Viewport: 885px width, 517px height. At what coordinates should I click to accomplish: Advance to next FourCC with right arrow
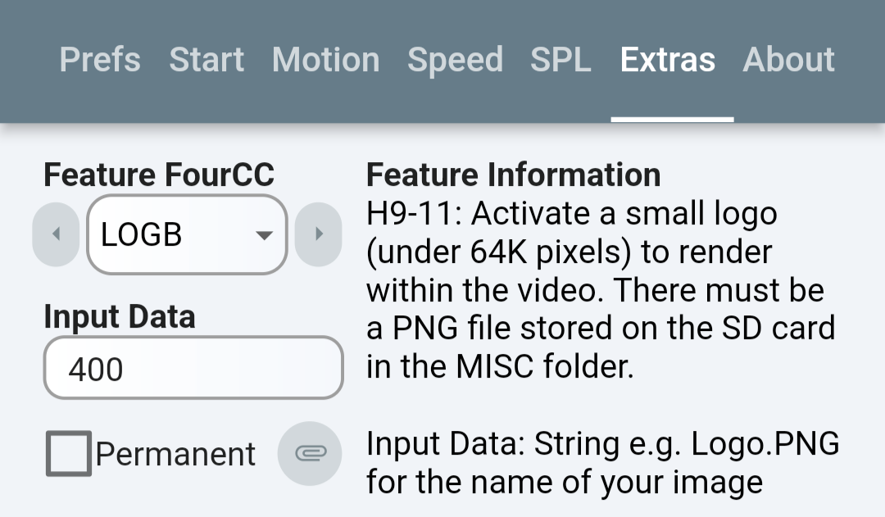point(318,234)
